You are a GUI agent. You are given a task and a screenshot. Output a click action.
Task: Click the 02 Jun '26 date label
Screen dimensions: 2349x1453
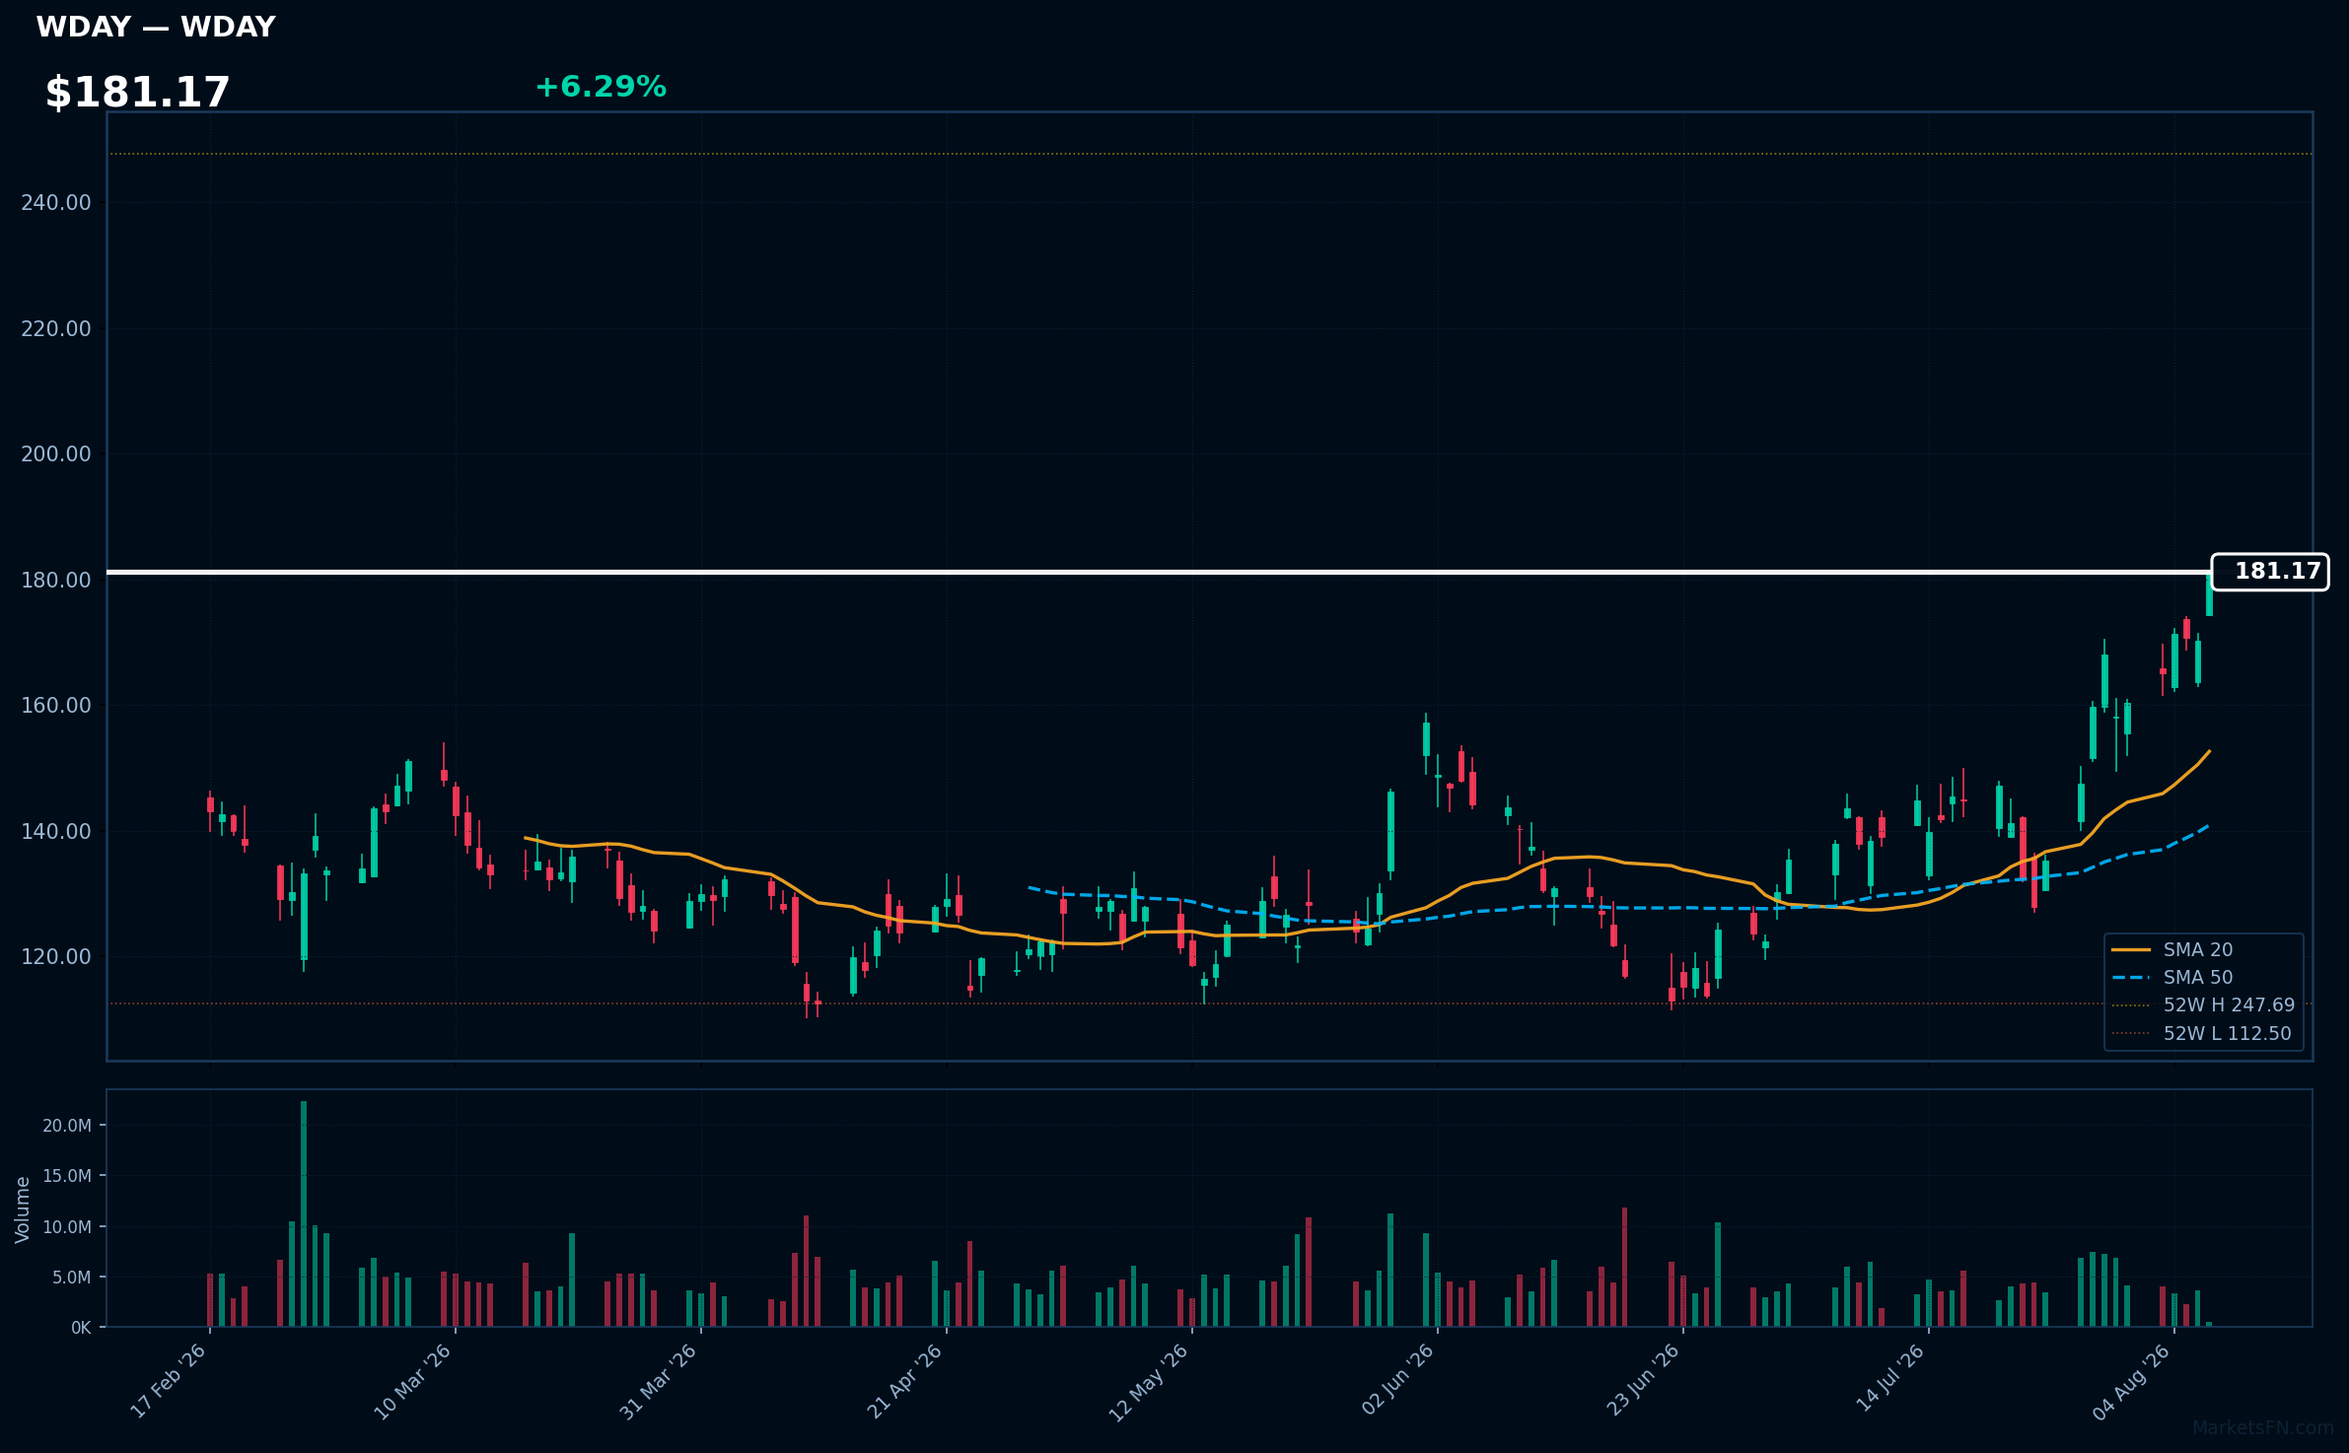click(1396, 1380)
